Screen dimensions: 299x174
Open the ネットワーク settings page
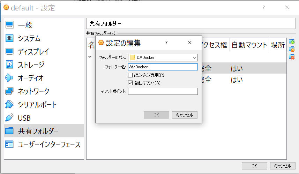33,91
